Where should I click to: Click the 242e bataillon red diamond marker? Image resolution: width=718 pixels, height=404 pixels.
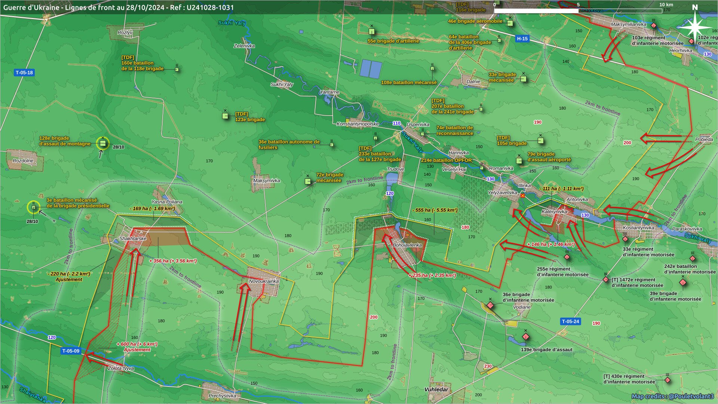693,258
